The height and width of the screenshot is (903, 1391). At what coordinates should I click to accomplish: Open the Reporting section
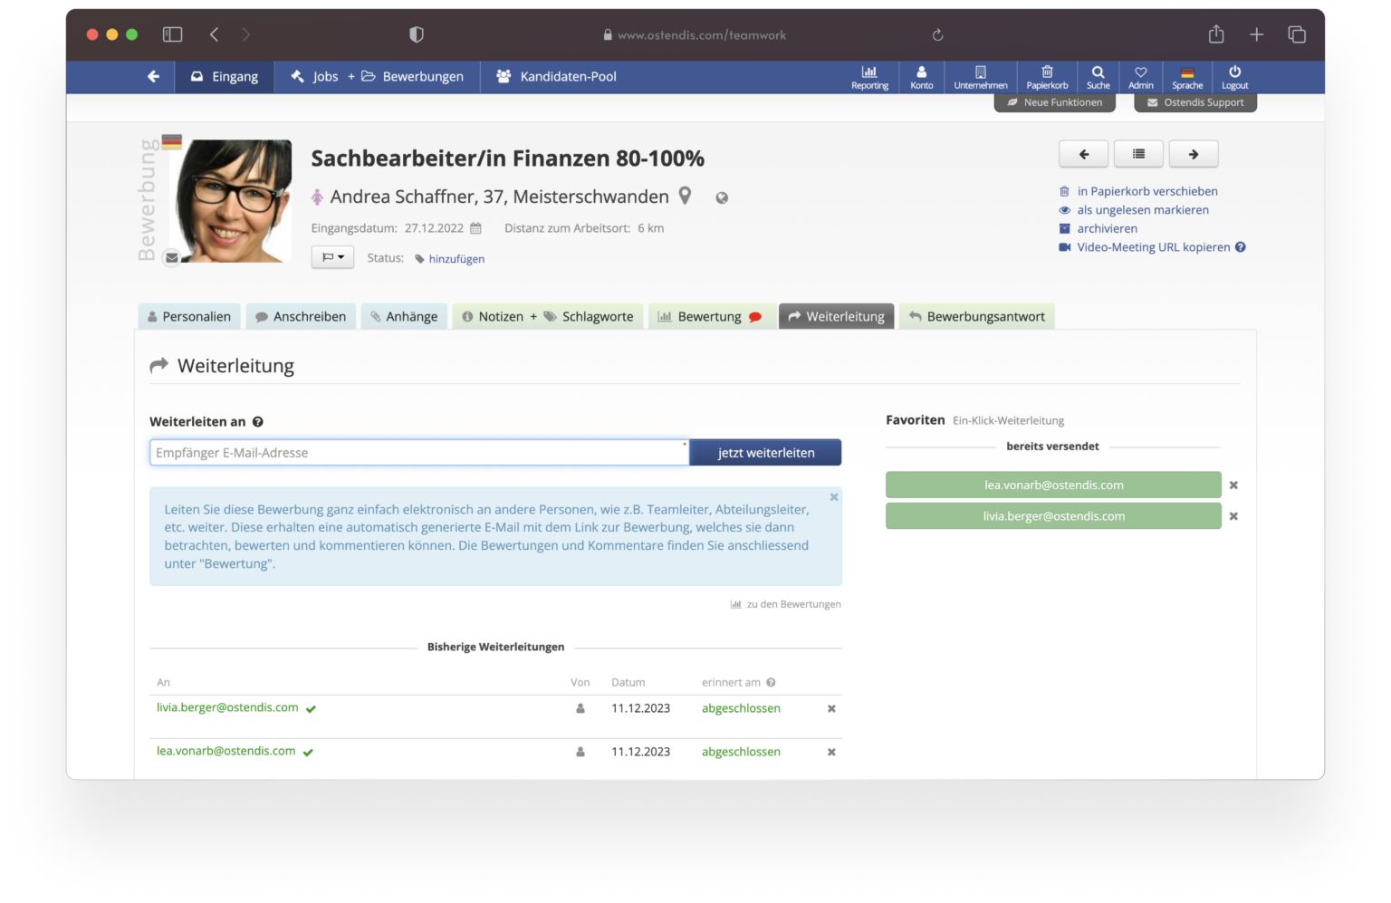coord(869,77)
